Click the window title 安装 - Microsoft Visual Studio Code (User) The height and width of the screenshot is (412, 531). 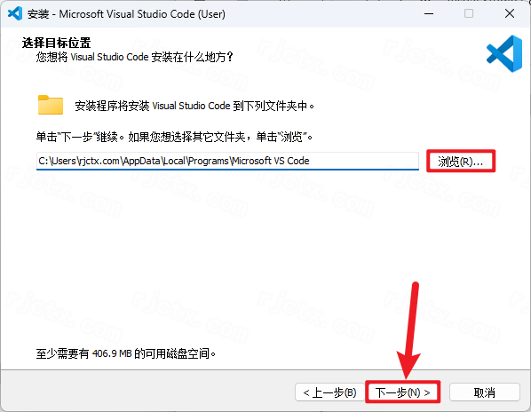coord(126,14)
